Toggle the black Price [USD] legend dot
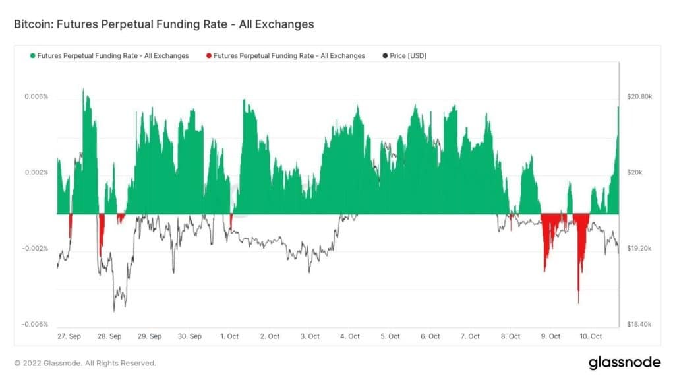 tap(385, 55)
